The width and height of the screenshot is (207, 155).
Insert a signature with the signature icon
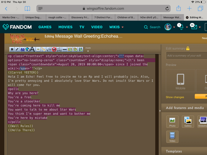[59, 49]
